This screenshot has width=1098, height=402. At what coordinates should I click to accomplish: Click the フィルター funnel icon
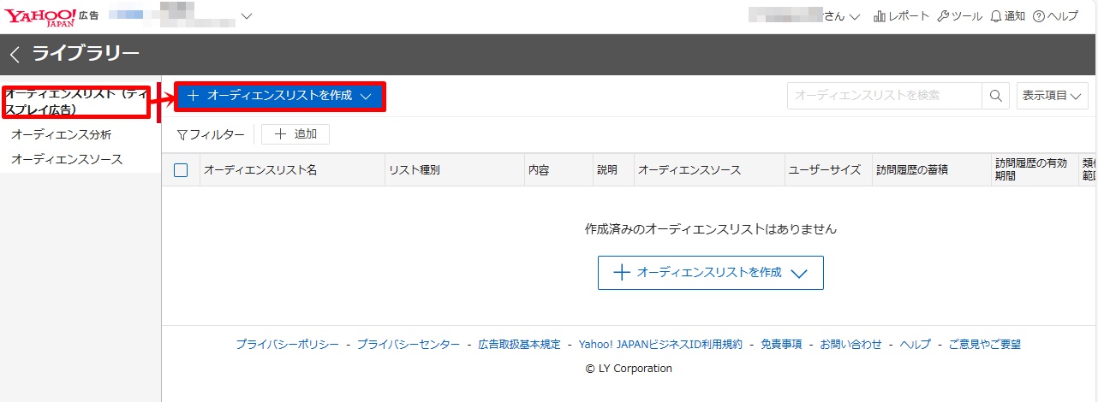[x=182, y=134]
